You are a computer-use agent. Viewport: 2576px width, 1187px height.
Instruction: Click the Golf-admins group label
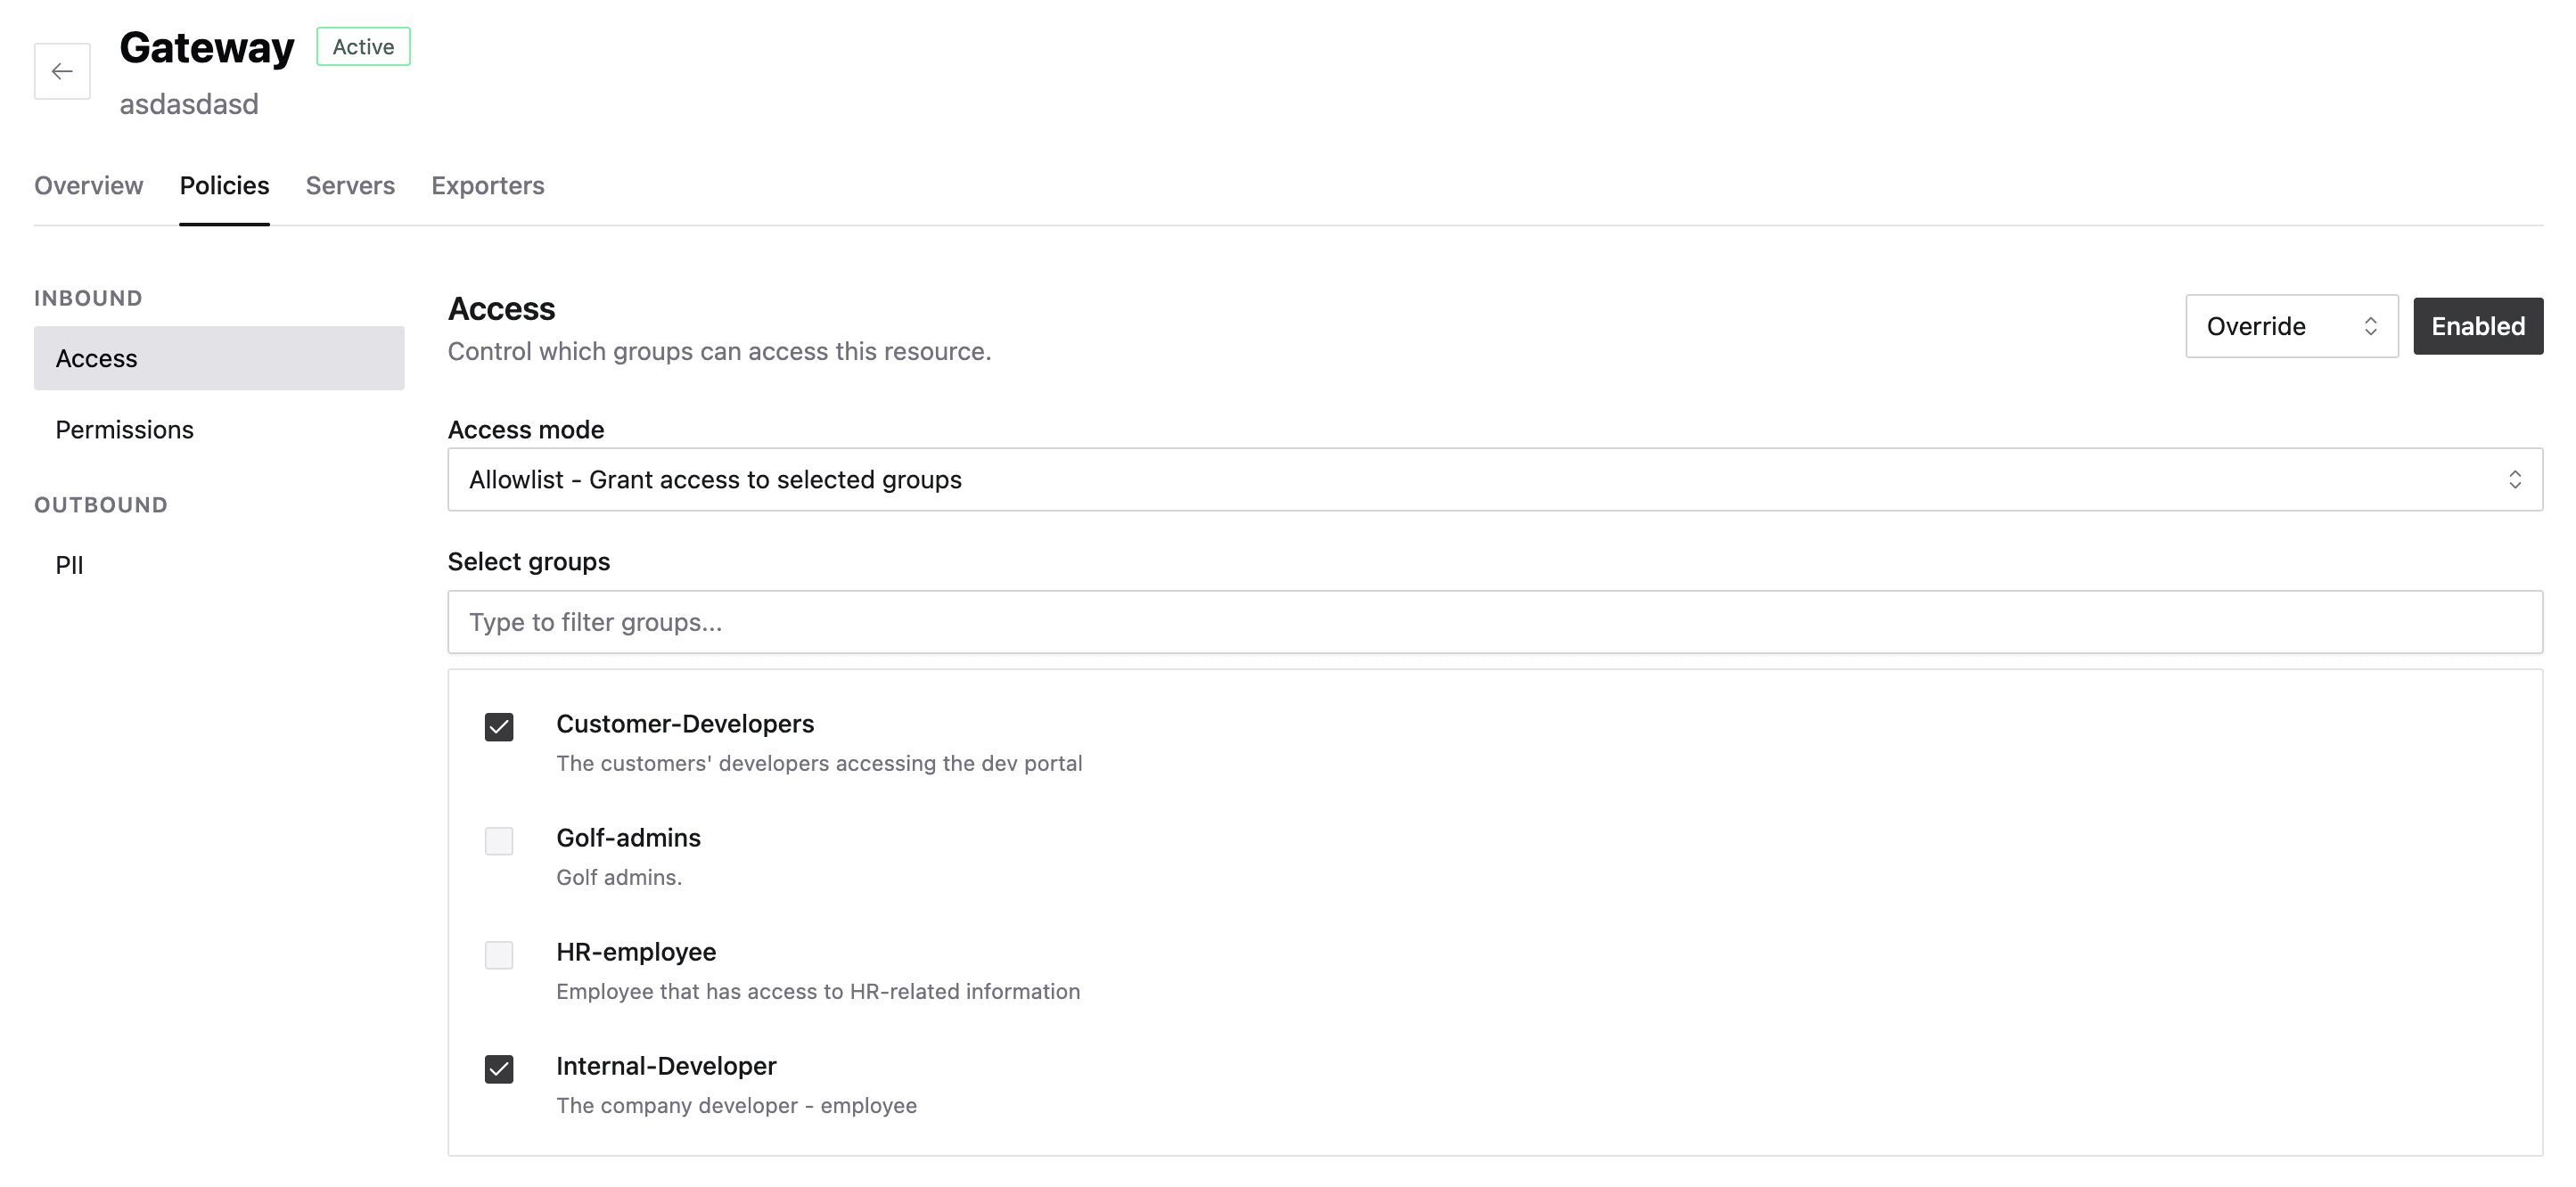point(628,838)
